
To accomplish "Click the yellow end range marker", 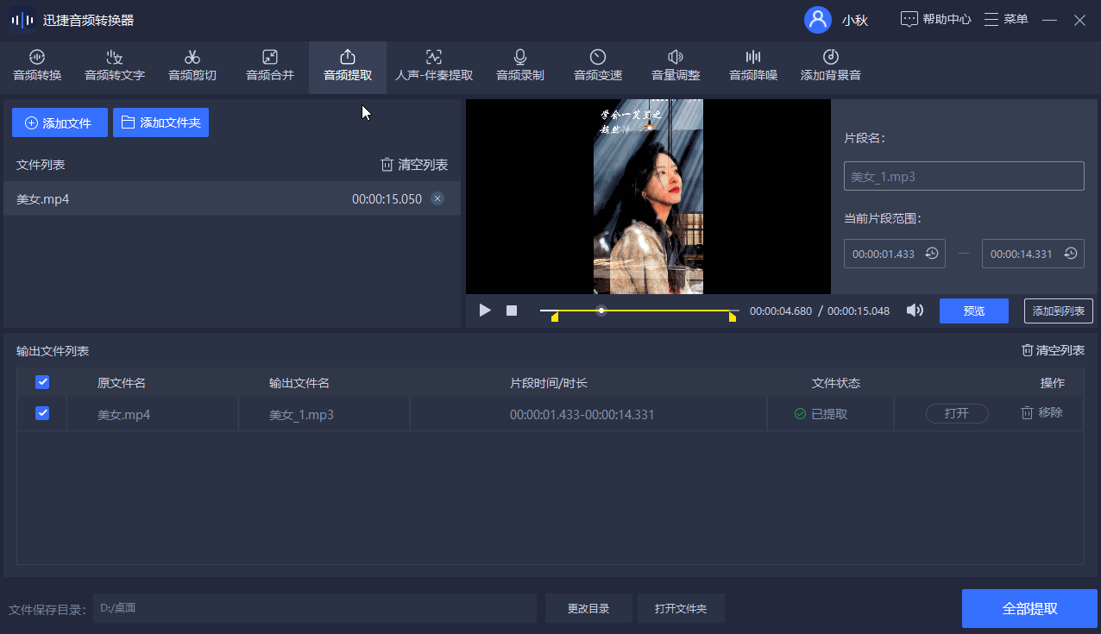I will point(733,317).
